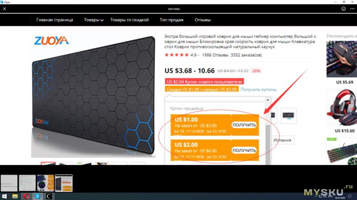This screenshot has width=357, height=200.
Task: Close the Skype image viewer with X
Action: tap(4, 9)
